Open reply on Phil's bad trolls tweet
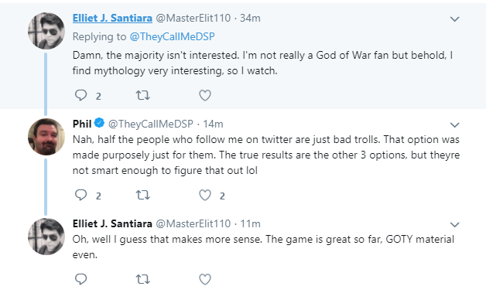Screen dimensions: 486x293 [x=81, y=195]
